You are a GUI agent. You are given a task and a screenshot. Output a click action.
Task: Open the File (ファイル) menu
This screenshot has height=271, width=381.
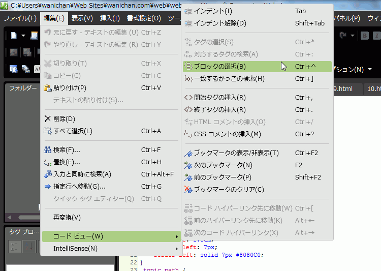[x=20, y=18]
